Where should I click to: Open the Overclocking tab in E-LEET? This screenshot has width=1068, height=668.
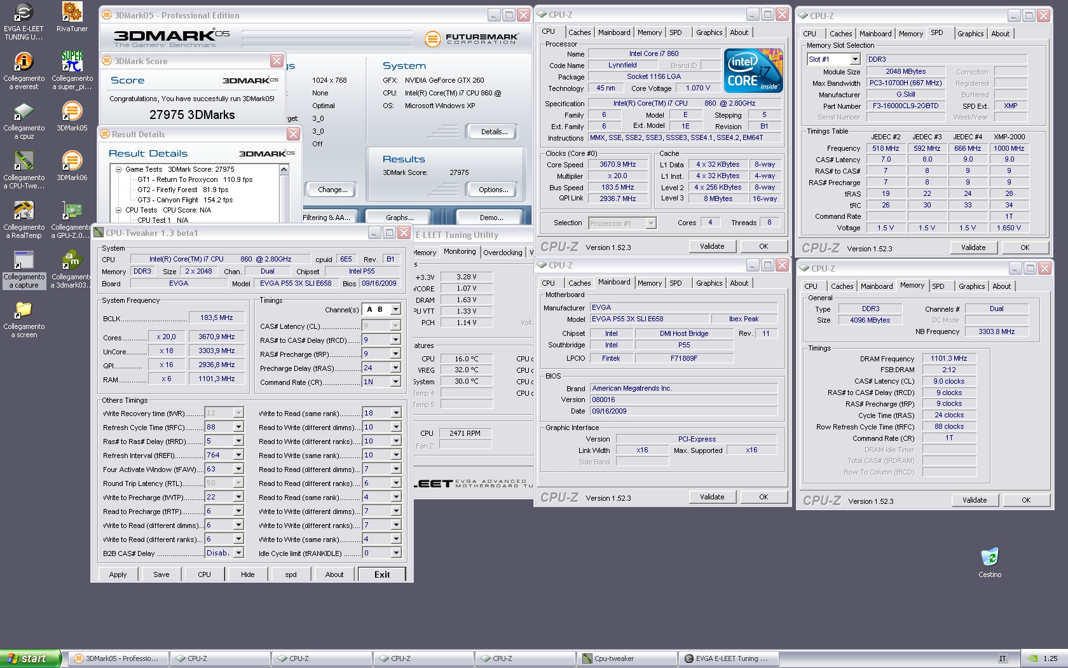(502, 253)
